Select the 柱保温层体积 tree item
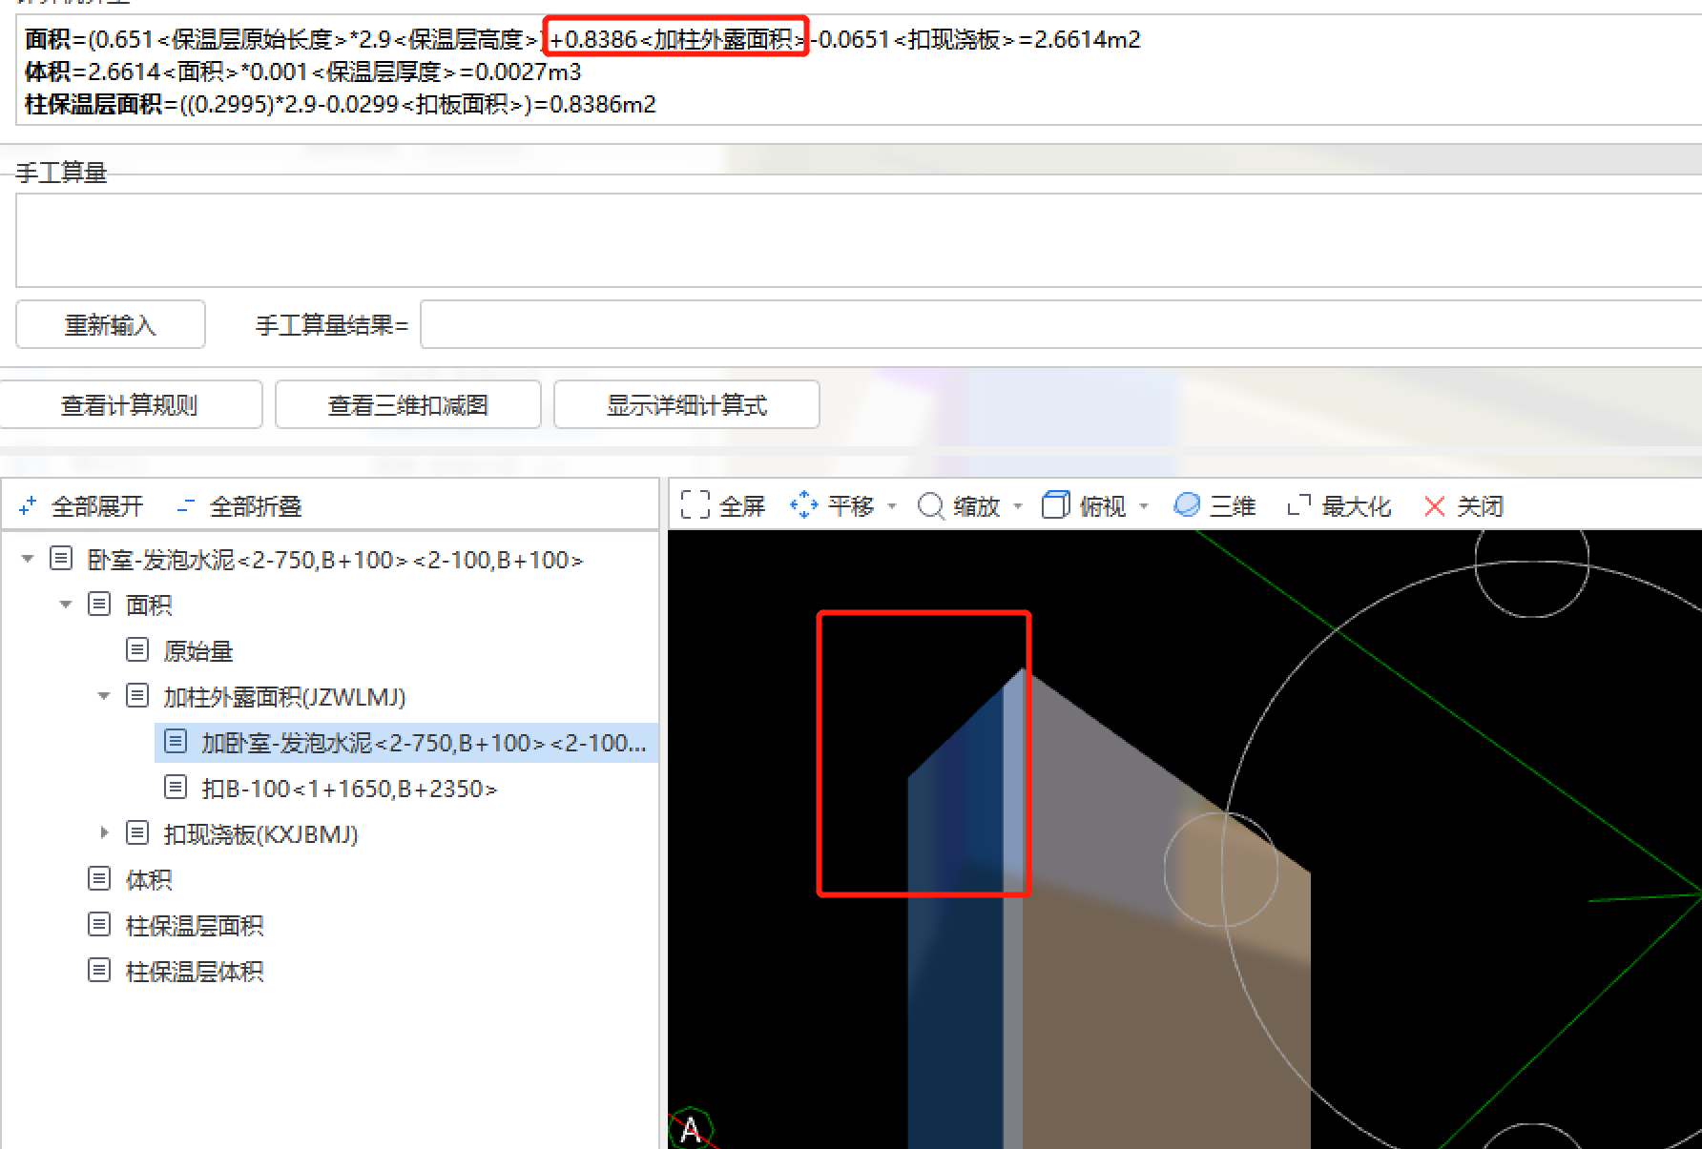This screenshot has width=1702, height=1149. point(195,972)
